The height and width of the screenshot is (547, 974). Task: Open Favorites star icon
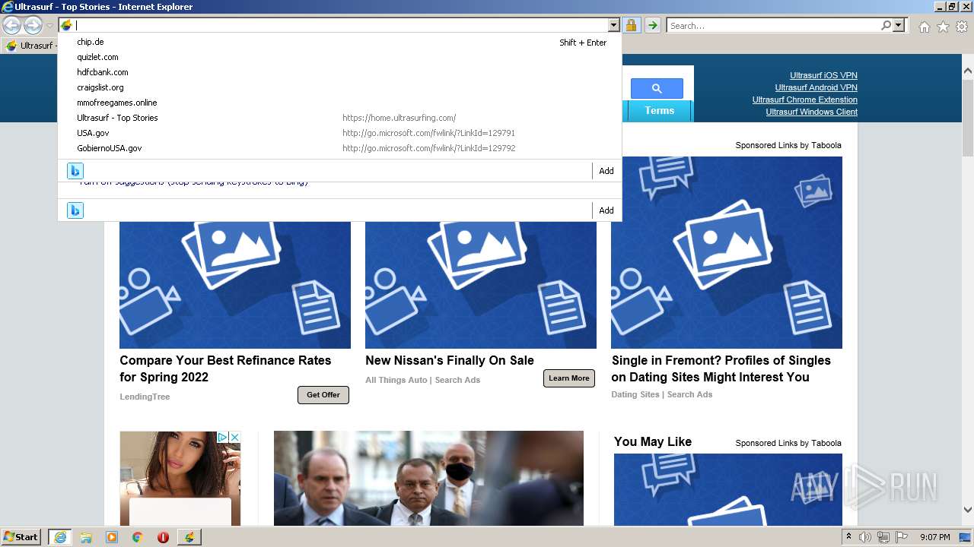pyautogui.click(x=943, y=27)
